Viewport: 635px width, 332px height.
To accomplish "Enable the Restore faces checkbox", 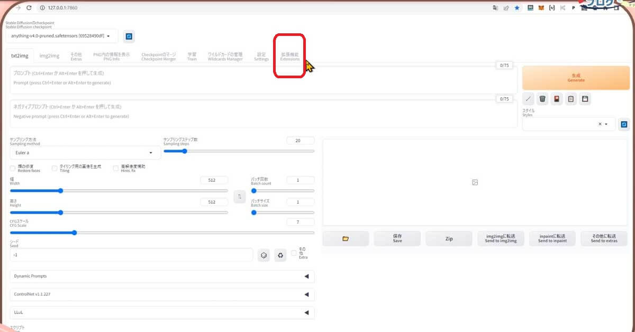I will pos(13,168).
